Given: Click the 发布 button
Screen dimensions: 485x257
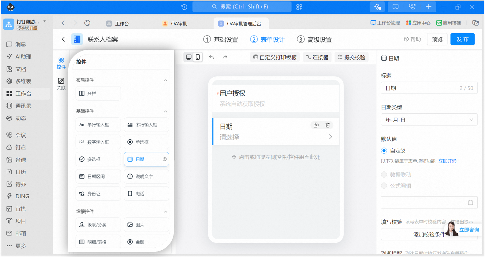Looking at the screenshot, I should (x=462, y=39).
